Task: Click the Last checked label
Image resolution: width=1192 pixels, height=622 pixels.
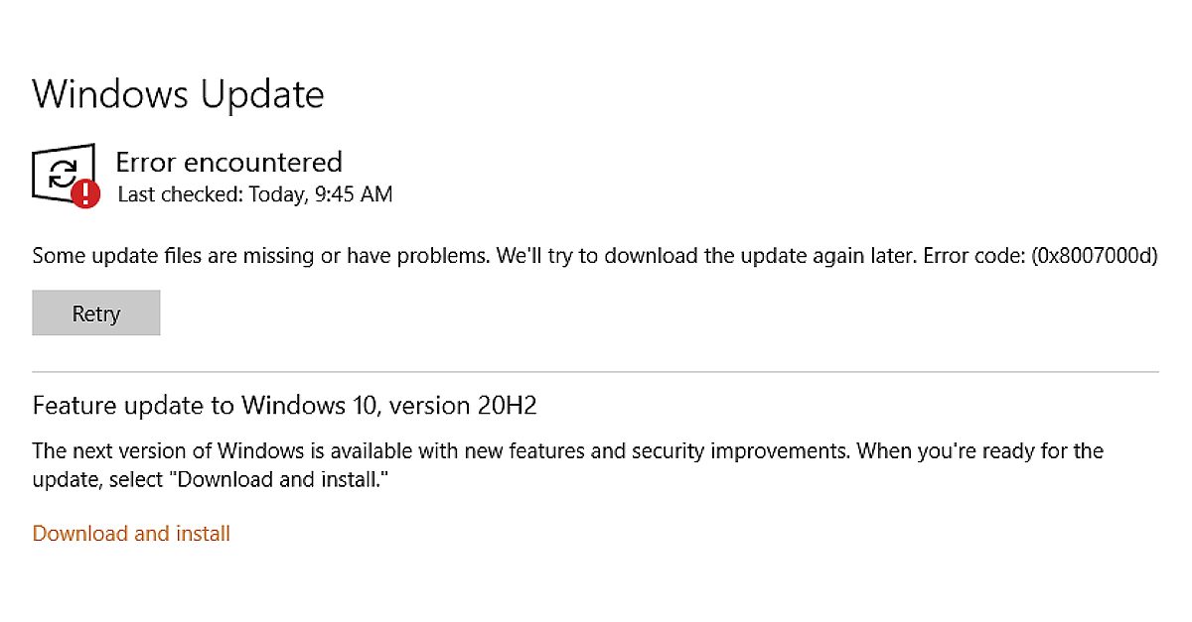Action: point(177,194)
